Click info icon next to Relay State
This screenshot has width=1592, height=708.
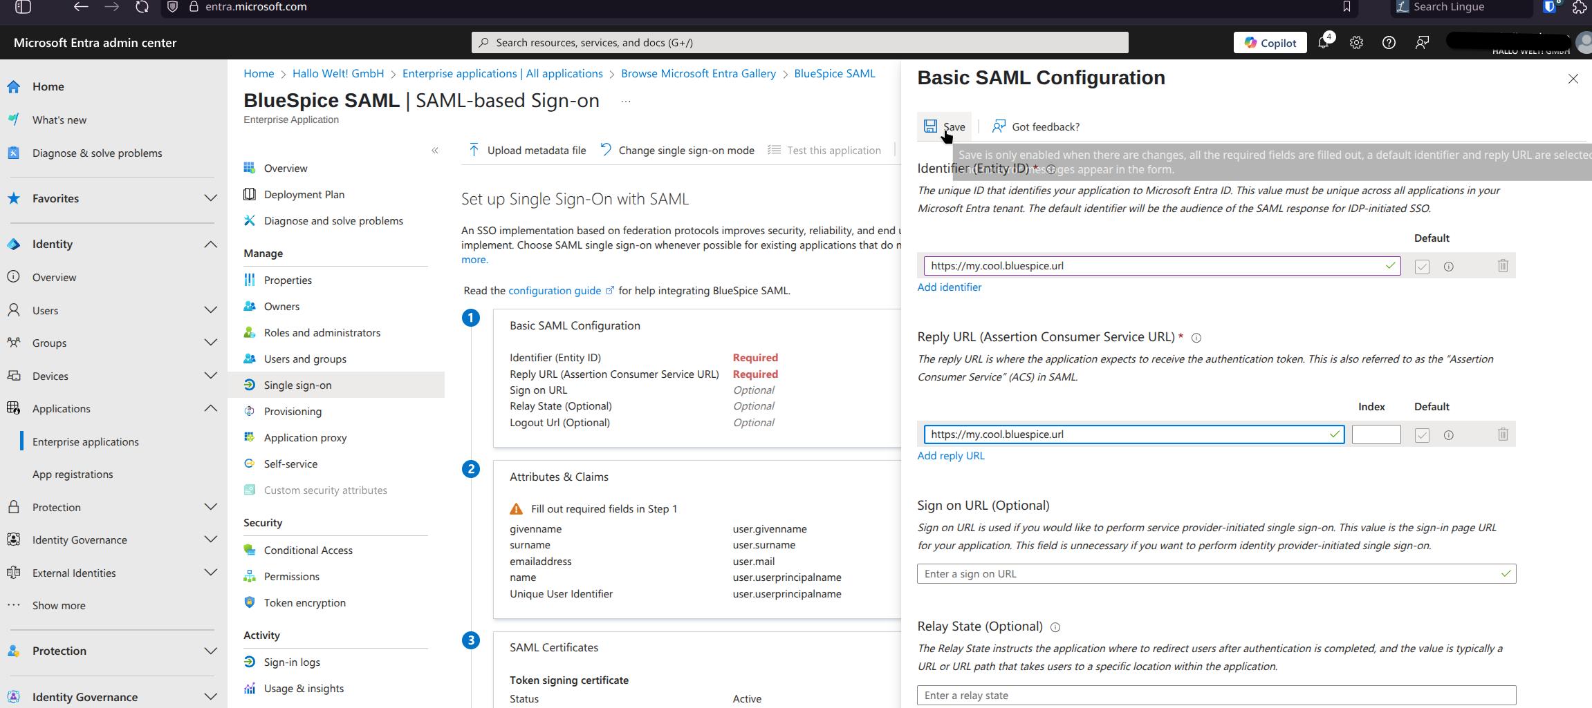click(1055, 627)
